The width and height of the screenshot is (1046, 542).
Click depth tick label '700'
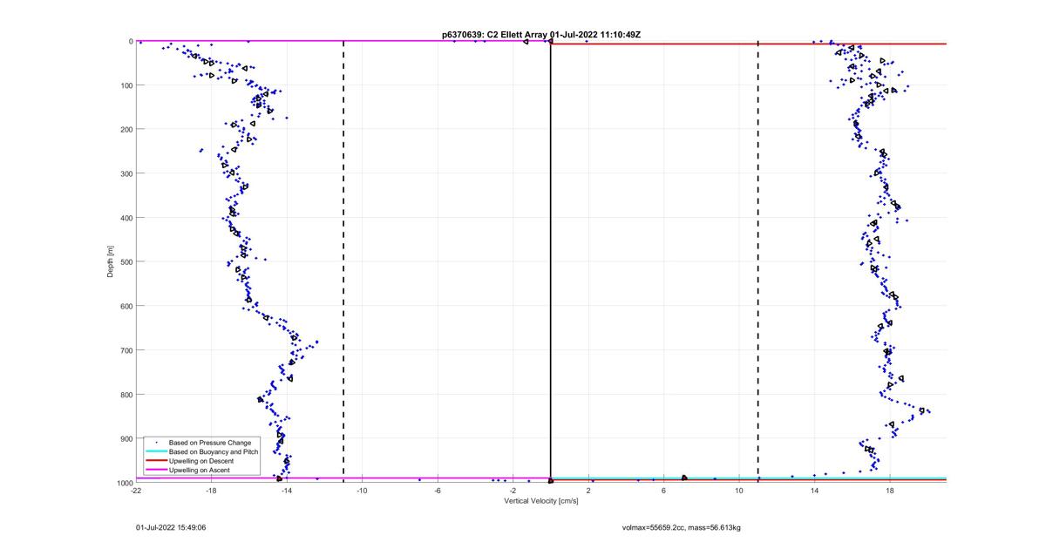(126, 350)
